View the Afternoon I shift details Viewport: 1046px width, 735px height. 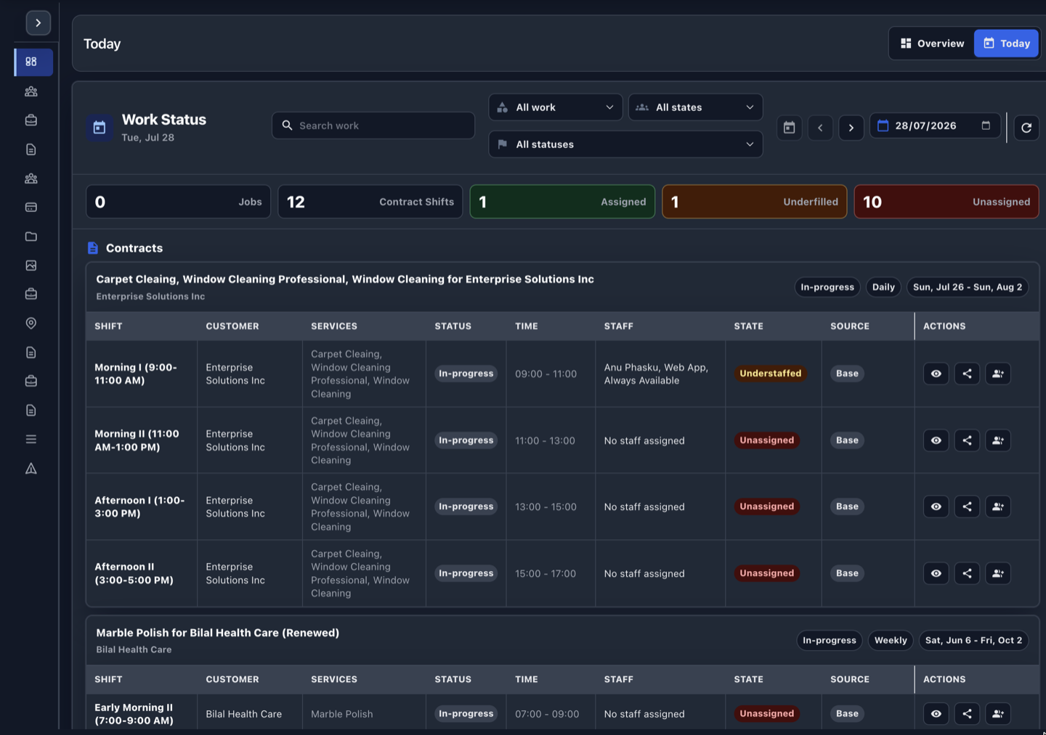click(936, 506)
